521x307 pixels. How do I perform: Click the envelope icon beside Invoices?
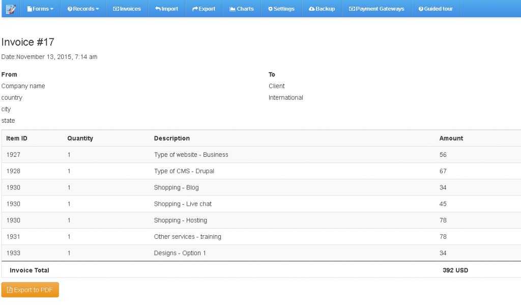pyautogui.click(x=116, y=8)
